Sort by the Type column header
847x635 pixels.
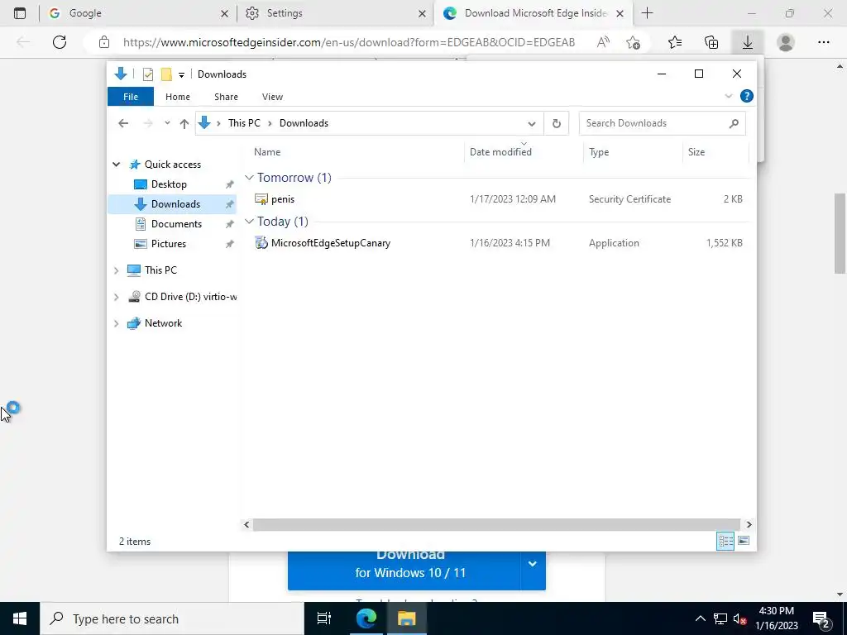[633, 152]
